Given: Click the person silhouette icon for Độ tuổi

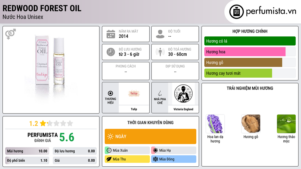Looking at the screenshot, I should pyautogui.click(x=160, y=34).
